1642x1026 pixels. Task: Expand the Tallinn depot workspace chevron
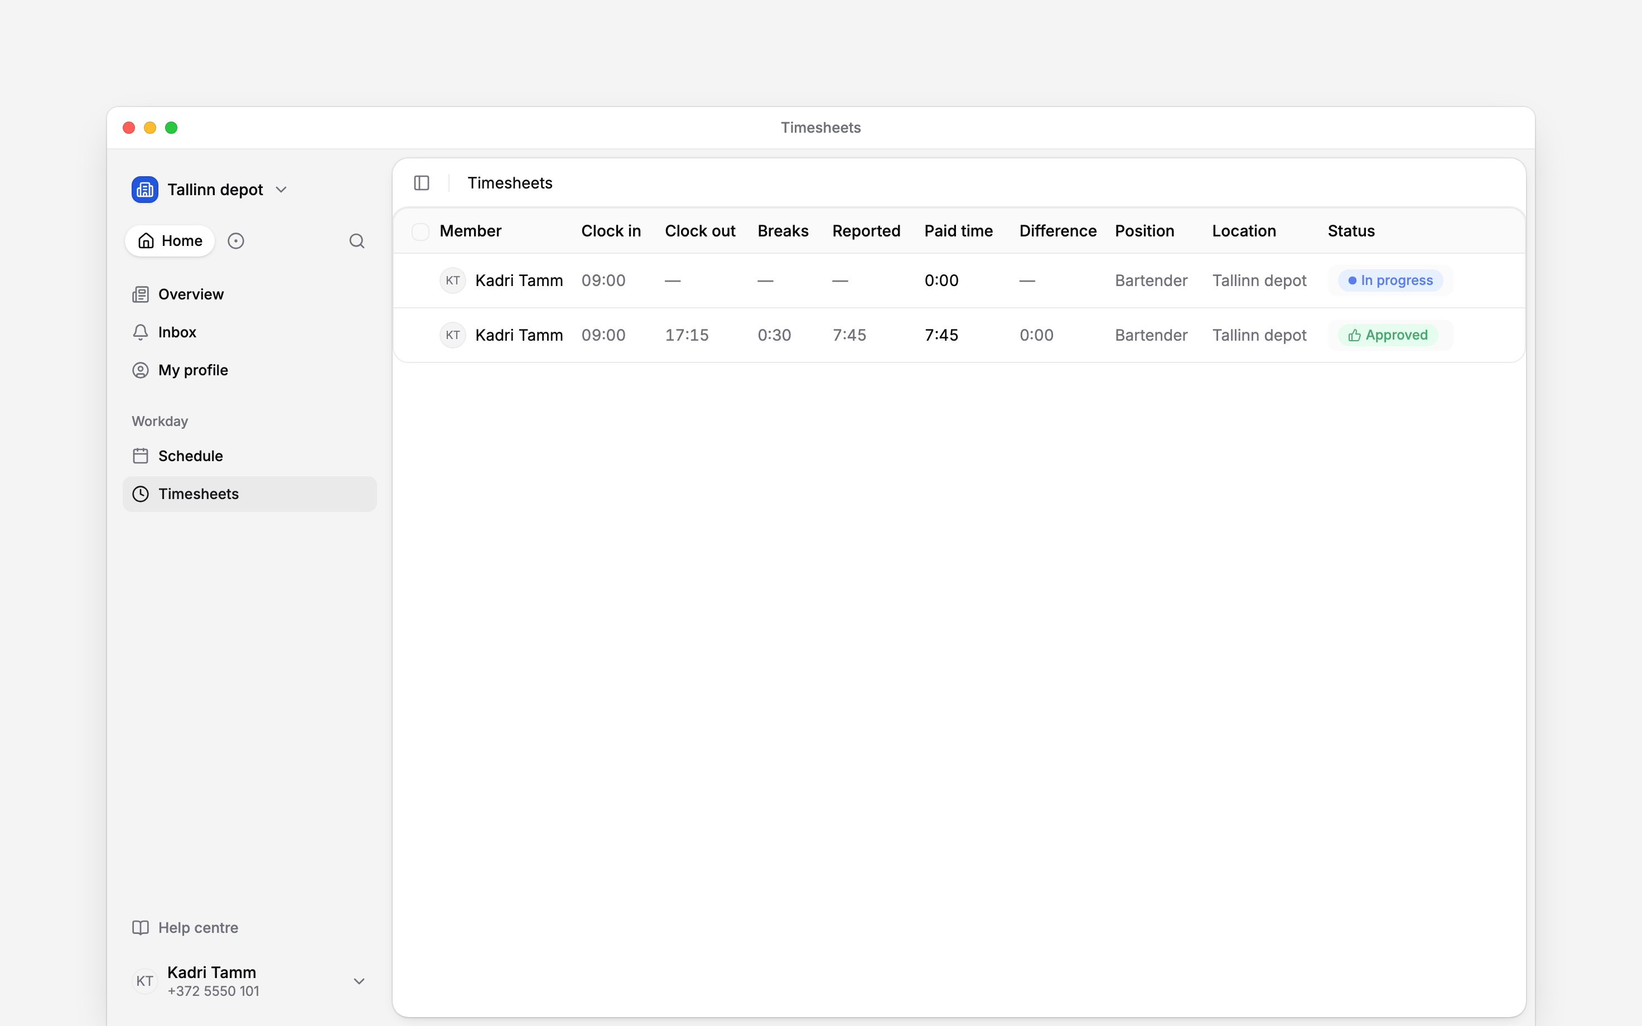(x=282, y=190)
